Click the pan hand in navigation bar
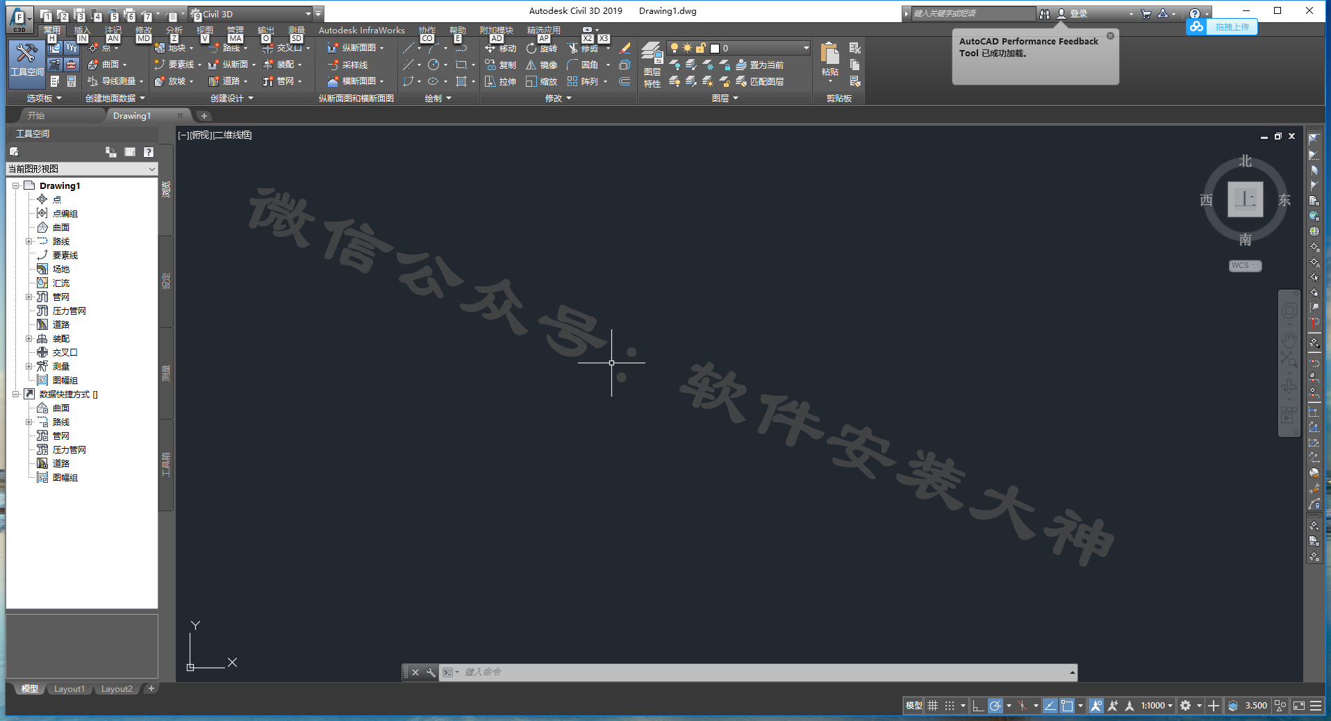The width and height of the screenshot is (1331, 721). (x=1289, y=338)
